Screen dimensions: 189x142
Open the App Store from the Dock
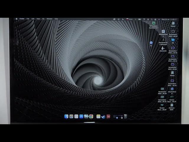[x=81, y=116]
